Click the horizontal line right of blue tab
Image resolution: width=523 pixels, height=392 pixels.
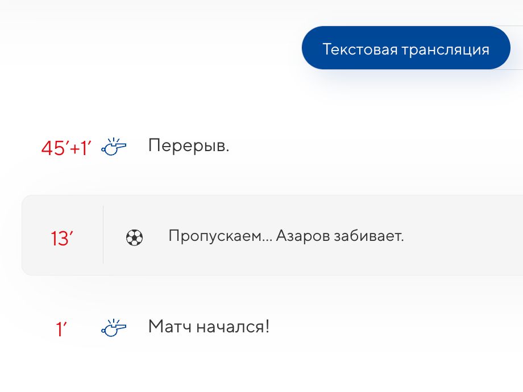[517, 69]
